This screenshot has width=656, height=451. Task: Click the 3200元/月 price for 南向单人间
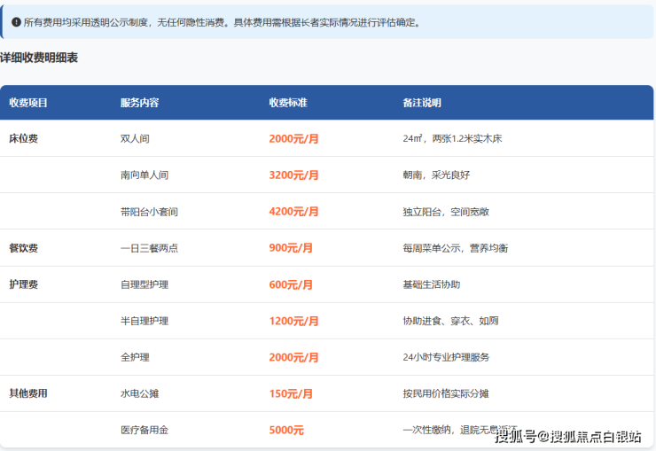293,175
